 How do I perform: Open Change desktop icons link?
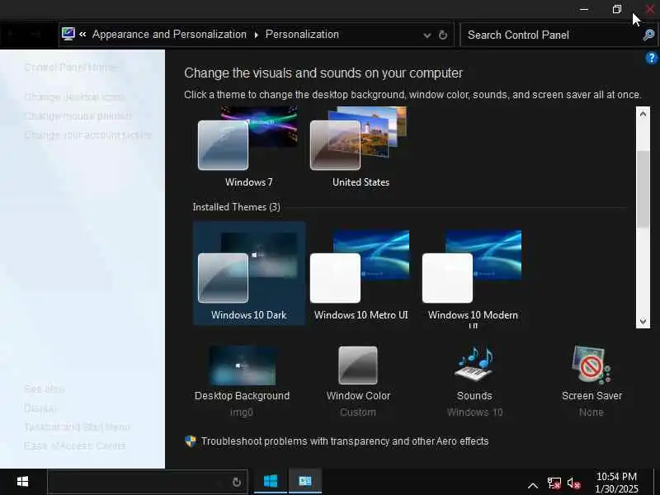(74, 97)
